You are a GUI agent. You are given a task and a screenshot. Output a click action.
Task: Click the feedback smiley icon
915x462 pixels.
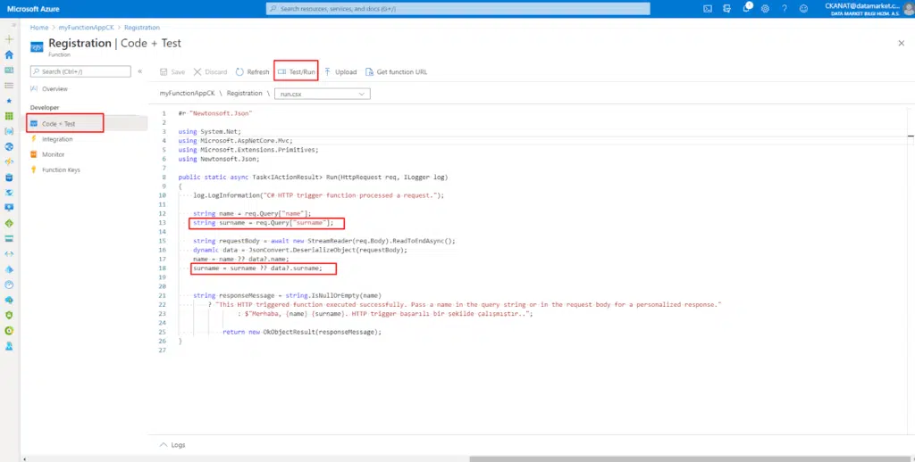(803, 9)
